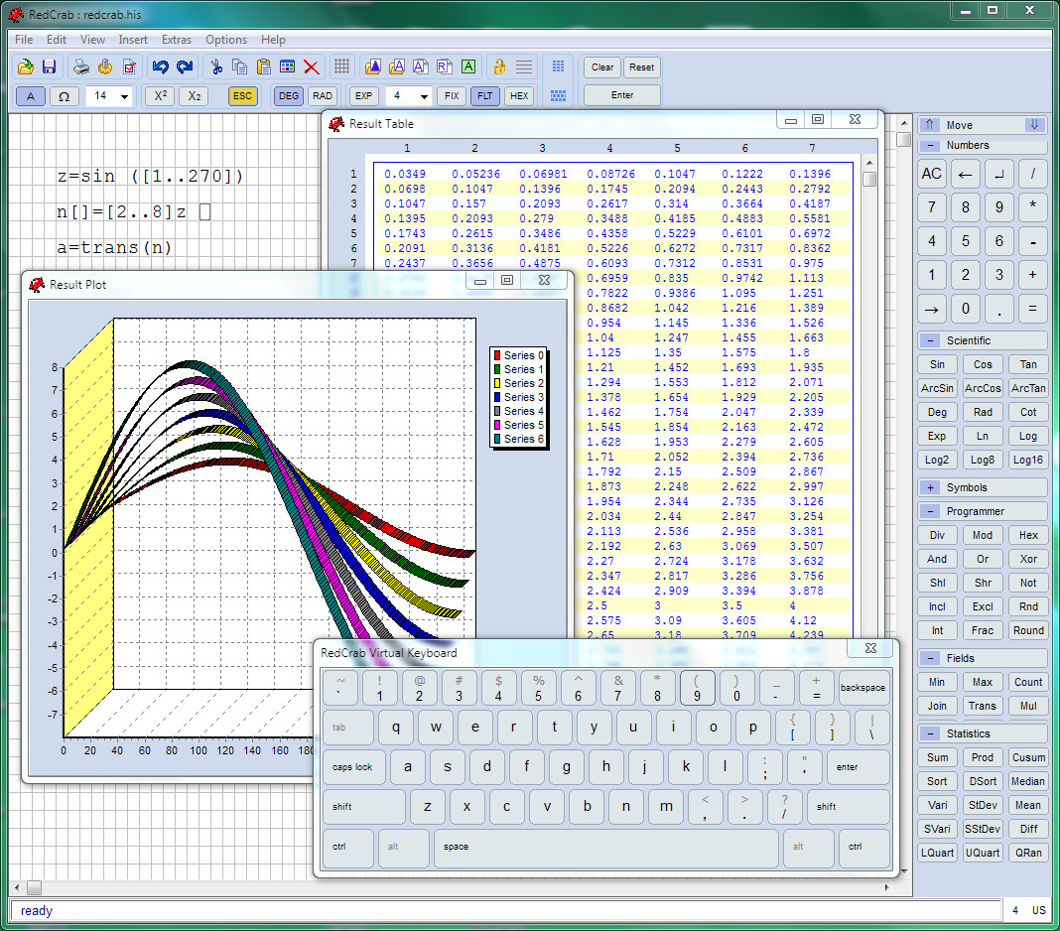Open the Options menu

point(226,40)
